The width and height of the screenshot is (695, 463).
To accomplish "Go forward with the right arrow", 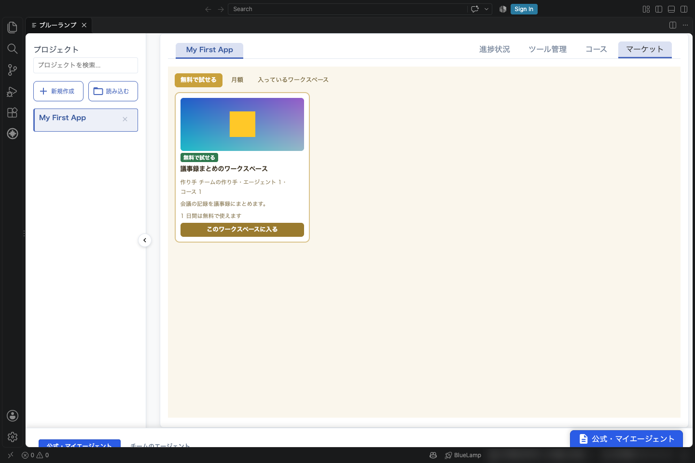I will pyautogui.click(x=221, y=9).
